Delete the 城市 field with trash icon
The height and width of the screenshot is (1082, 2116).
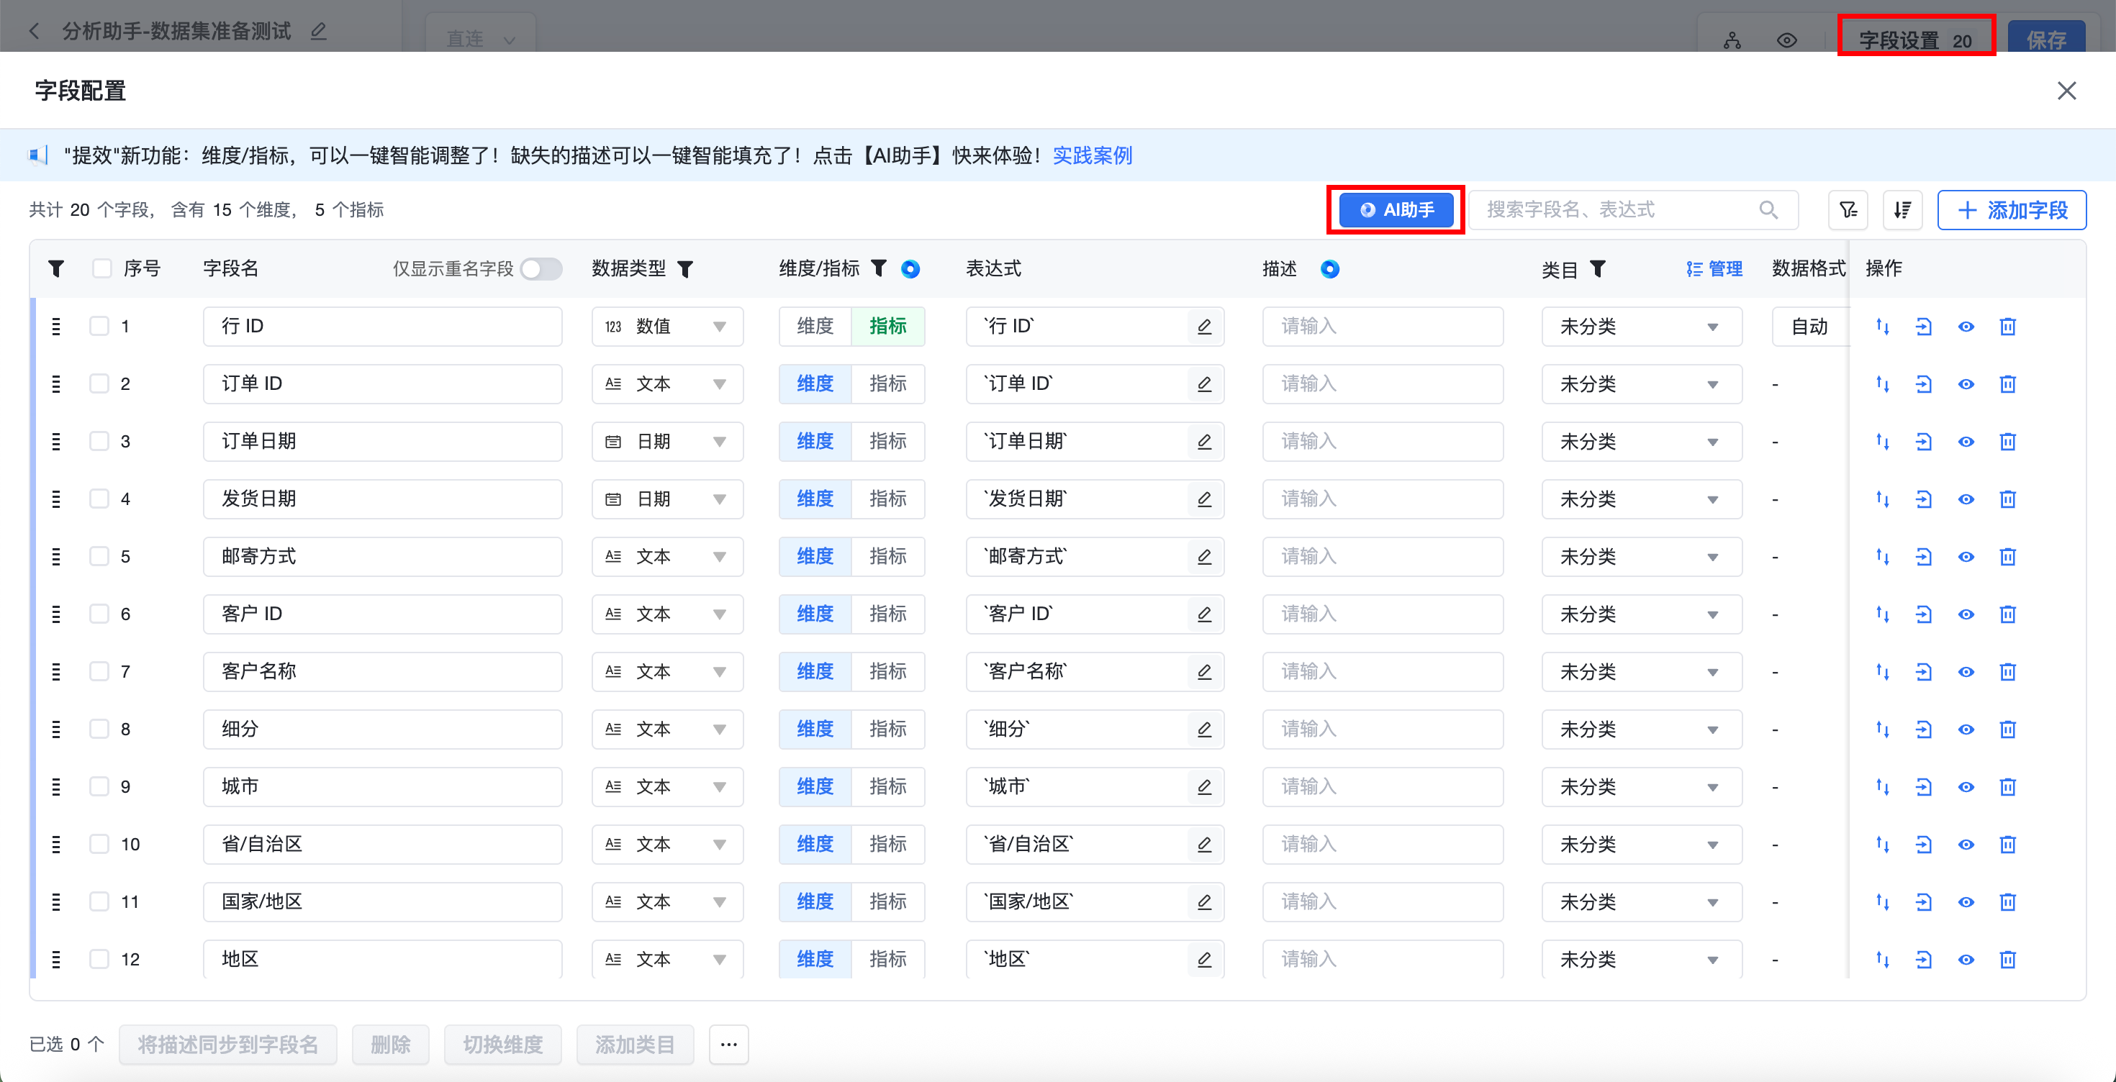(x=2007, y=786)
